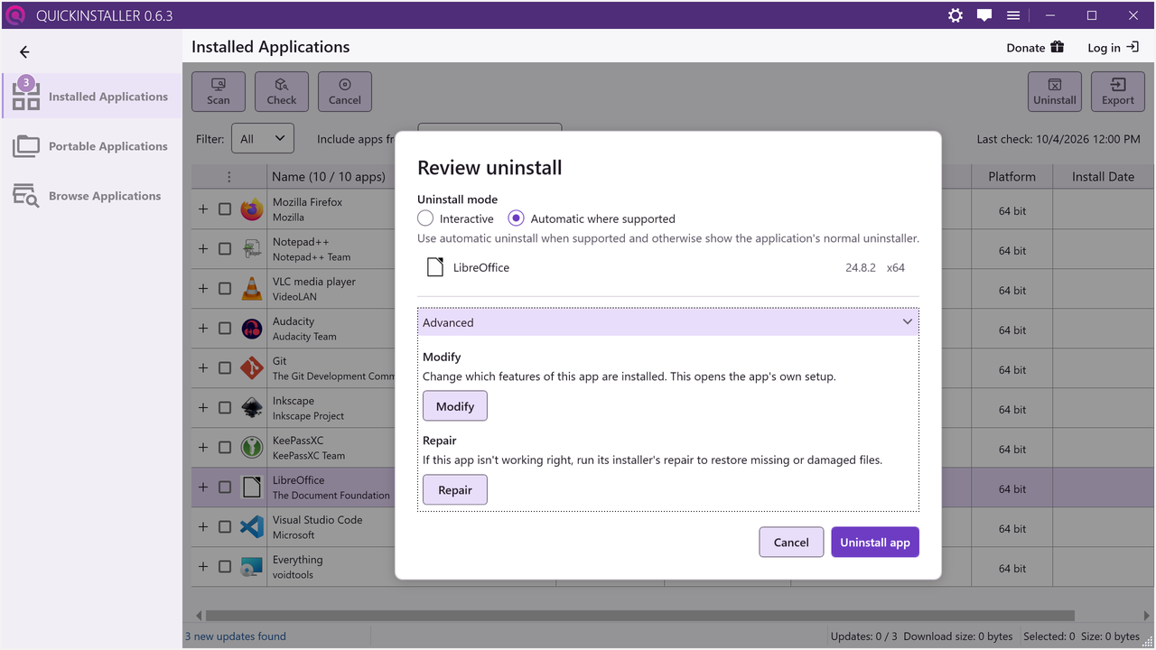Cancel the Review uninstall dialog

791,543
